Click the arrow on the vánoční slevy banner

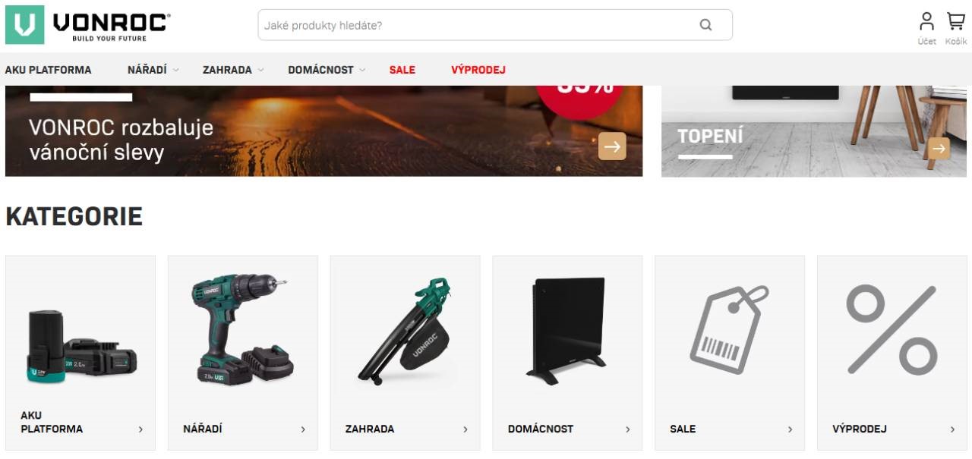pos(612,146)
